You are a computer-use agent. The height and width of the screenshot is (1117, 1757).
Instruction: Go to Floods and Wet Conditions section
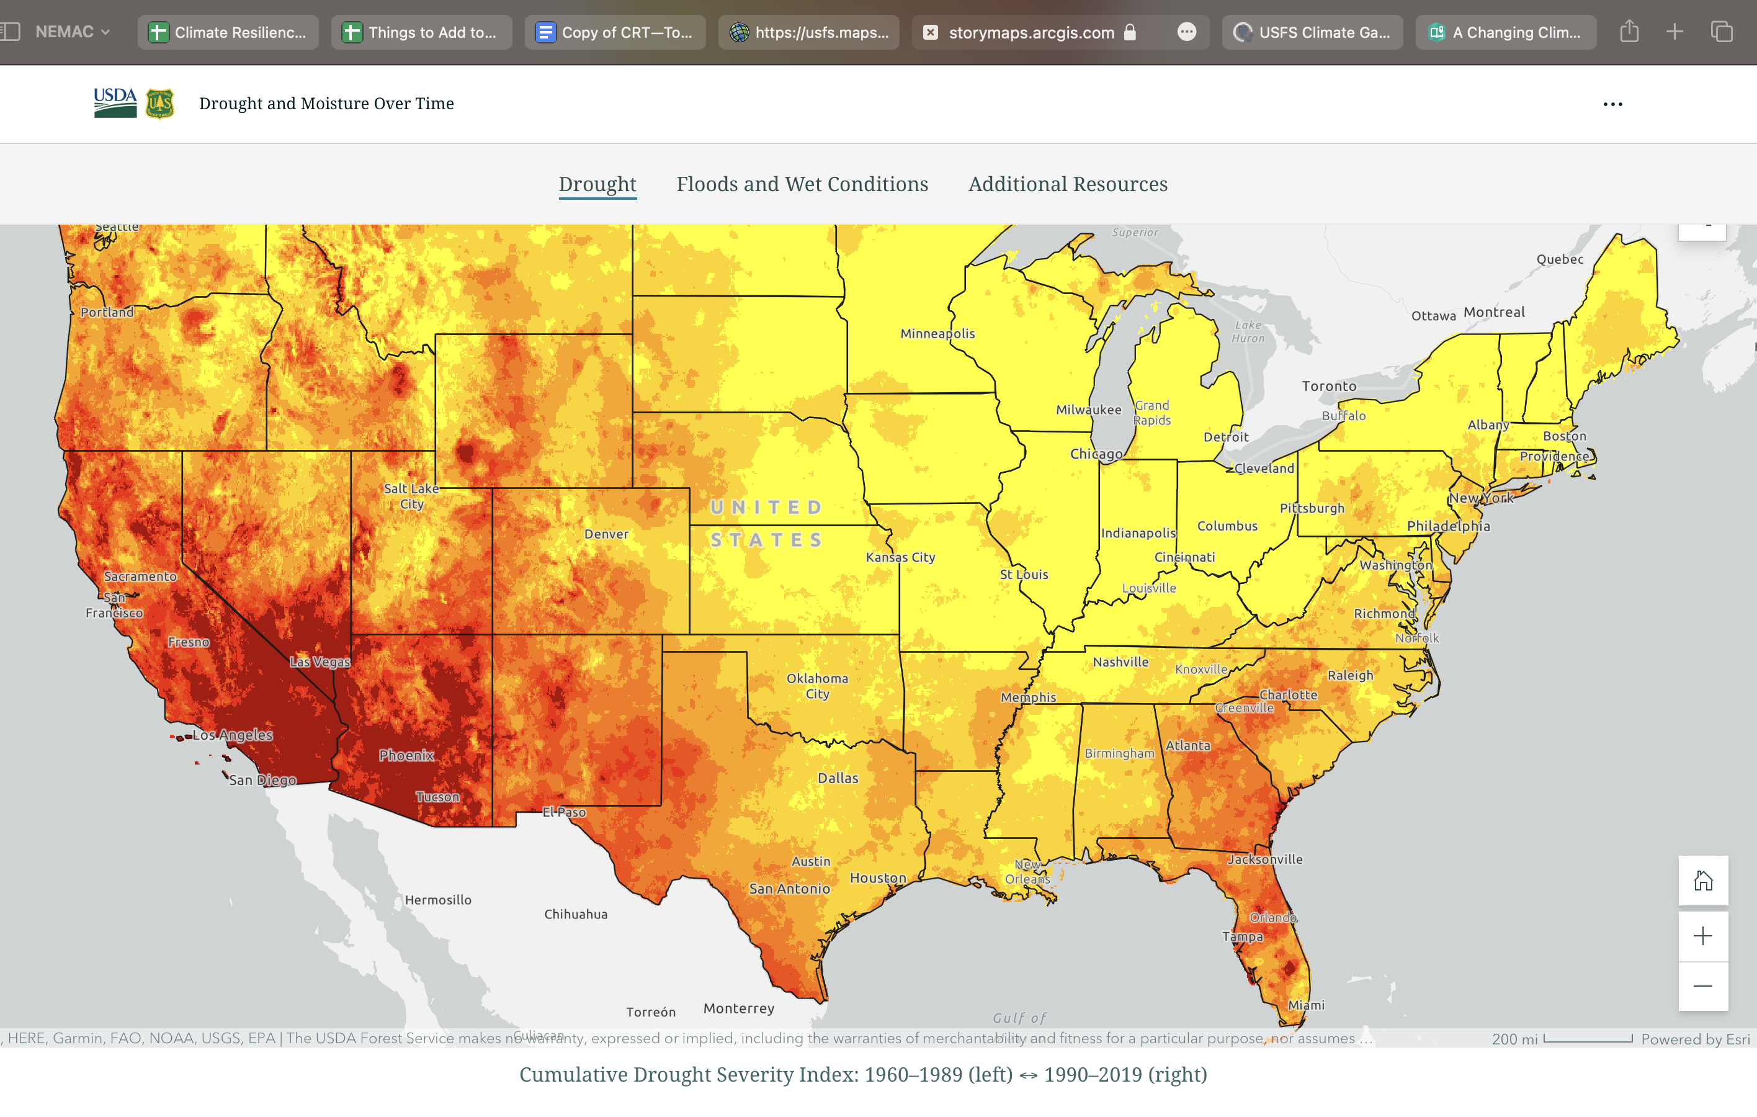[x=802, y=184]
